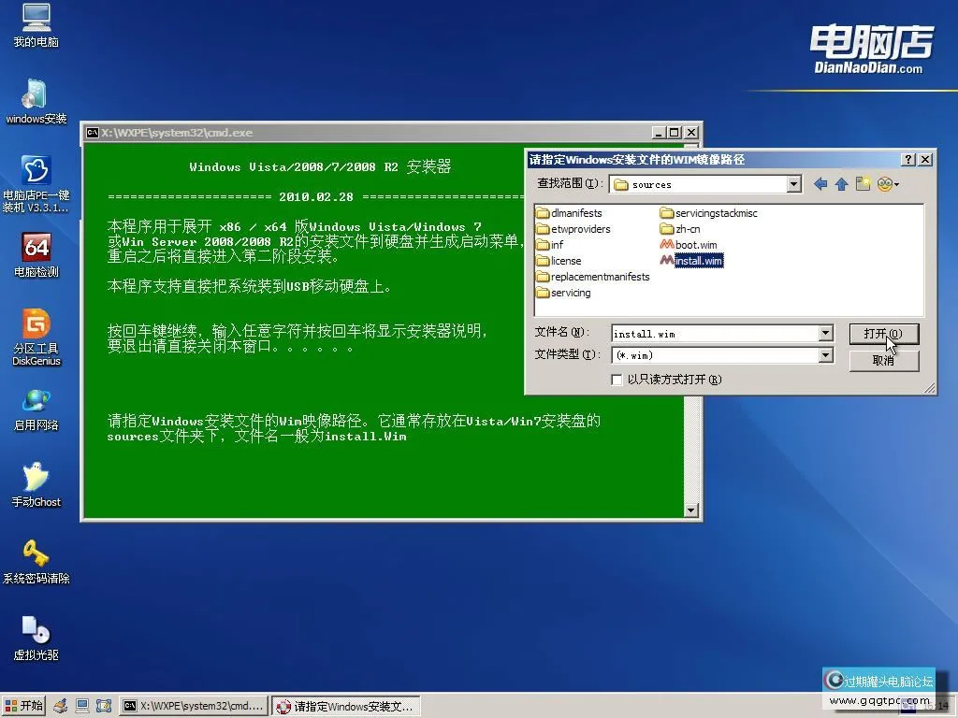958x718 pixels.
Task: Open the 文件名 filename dropdown
Action: (825, 333)
